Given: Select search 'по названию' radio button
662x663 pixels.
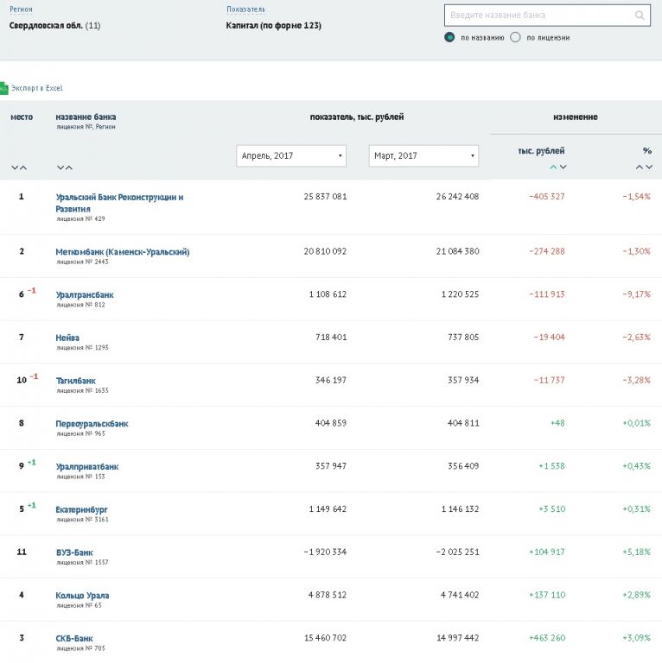Looking at the screenshot, I should pyautogui.click(x=449, y=37).
